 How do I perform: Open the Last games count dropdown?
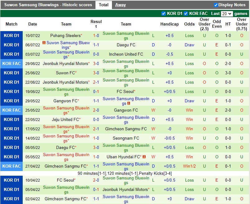pos(226,14)
